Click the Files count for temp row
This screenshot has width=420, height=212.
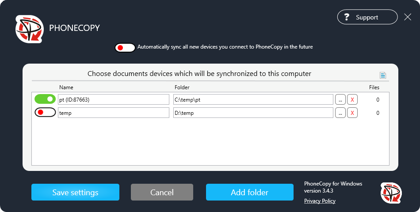[x=378, y=113]
